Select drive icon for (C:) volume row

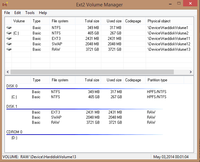[9, 33]
